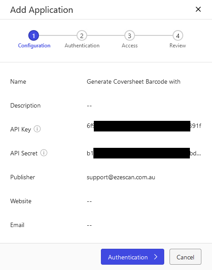Cancel adding the application
Image resolution: width=212 pixels, height=270 pixels.
[185, 257]
